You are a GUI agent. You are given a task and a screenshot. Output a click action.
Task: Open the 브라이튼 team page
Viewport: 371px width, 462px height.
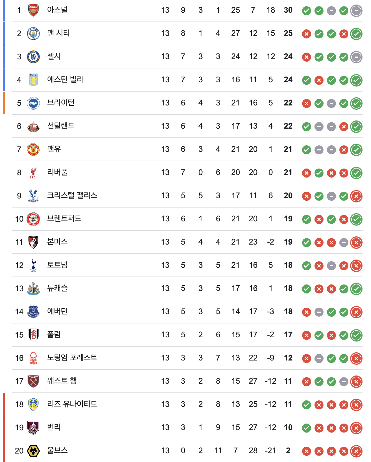pyautogui.click(x=61, y=103)
